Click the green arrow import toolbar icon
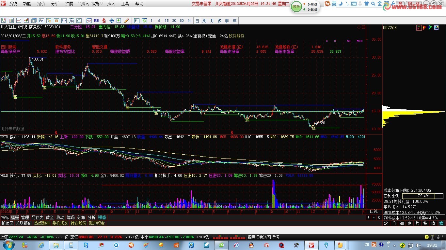446x250 pixels. pyautogui.click(x=119, y=20)
